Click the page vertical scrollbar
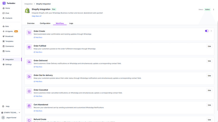Image resolution: width=218 pixels, height=122 pixels. (217, 66)
